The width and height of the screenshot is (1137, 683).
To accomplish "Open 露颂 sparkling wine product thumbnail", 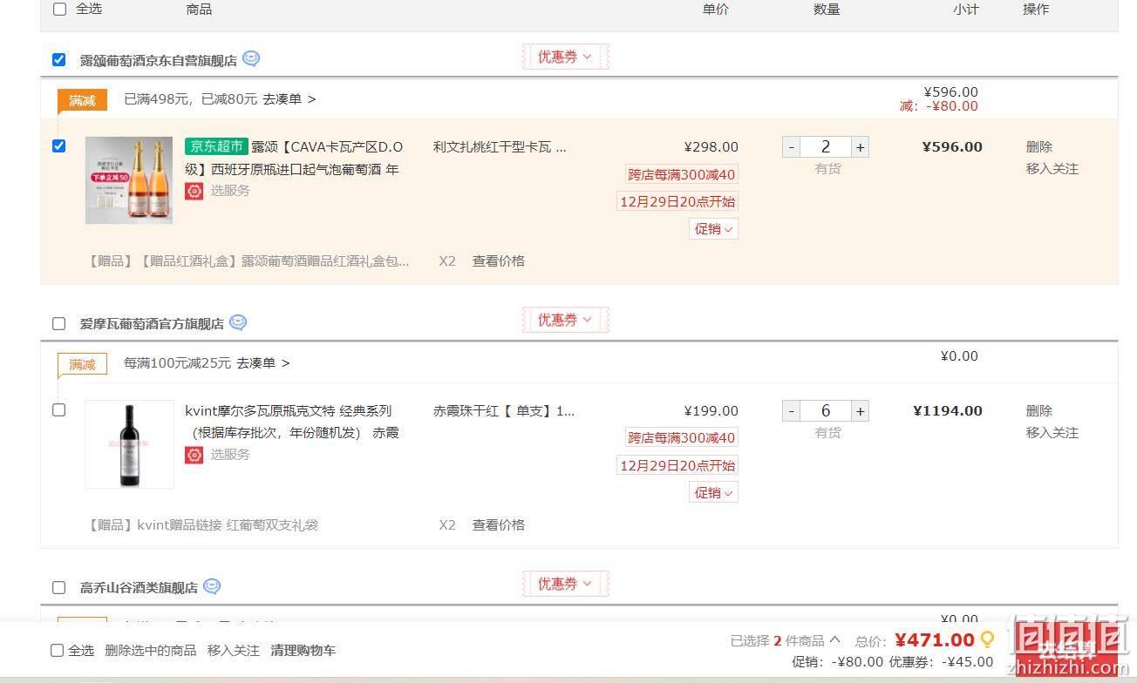I will pyautogui.click(x=129, y=180).
